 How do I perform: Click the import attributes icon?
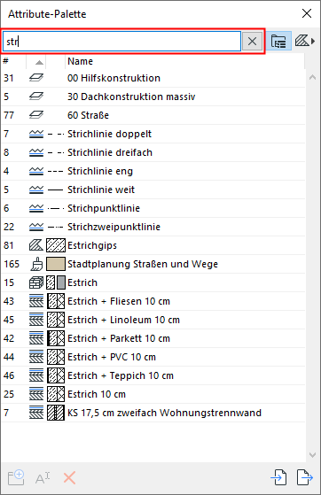pyautogui.click(x=278, y=477)
